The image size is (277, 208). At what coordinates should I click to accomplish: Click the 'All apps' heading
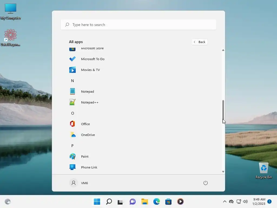[x=76, y=42]
